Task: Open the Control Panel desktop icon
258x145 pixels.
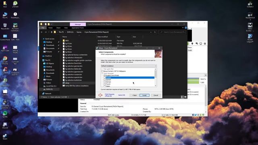Action: click(x=5, y=37)
